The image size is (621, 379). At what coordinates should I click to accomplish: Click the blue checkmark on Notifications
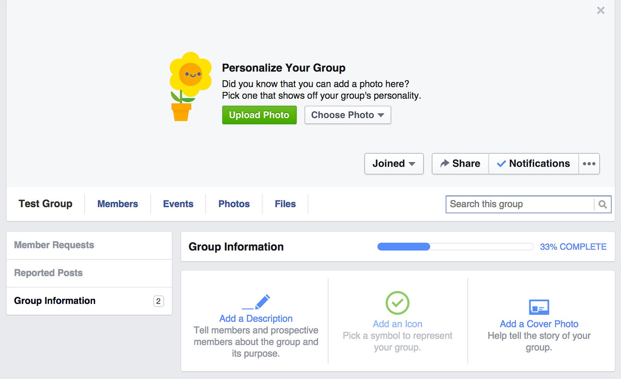501,164
